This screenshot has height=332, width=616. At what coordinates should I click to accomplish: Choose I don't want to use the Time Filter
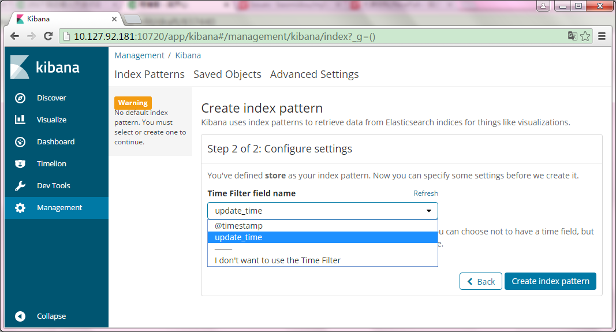[x=323, y=260]
